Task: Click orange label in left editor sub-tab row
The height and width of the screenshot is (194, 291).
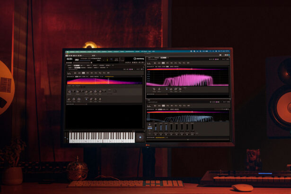Action: (x=109, y=77)
